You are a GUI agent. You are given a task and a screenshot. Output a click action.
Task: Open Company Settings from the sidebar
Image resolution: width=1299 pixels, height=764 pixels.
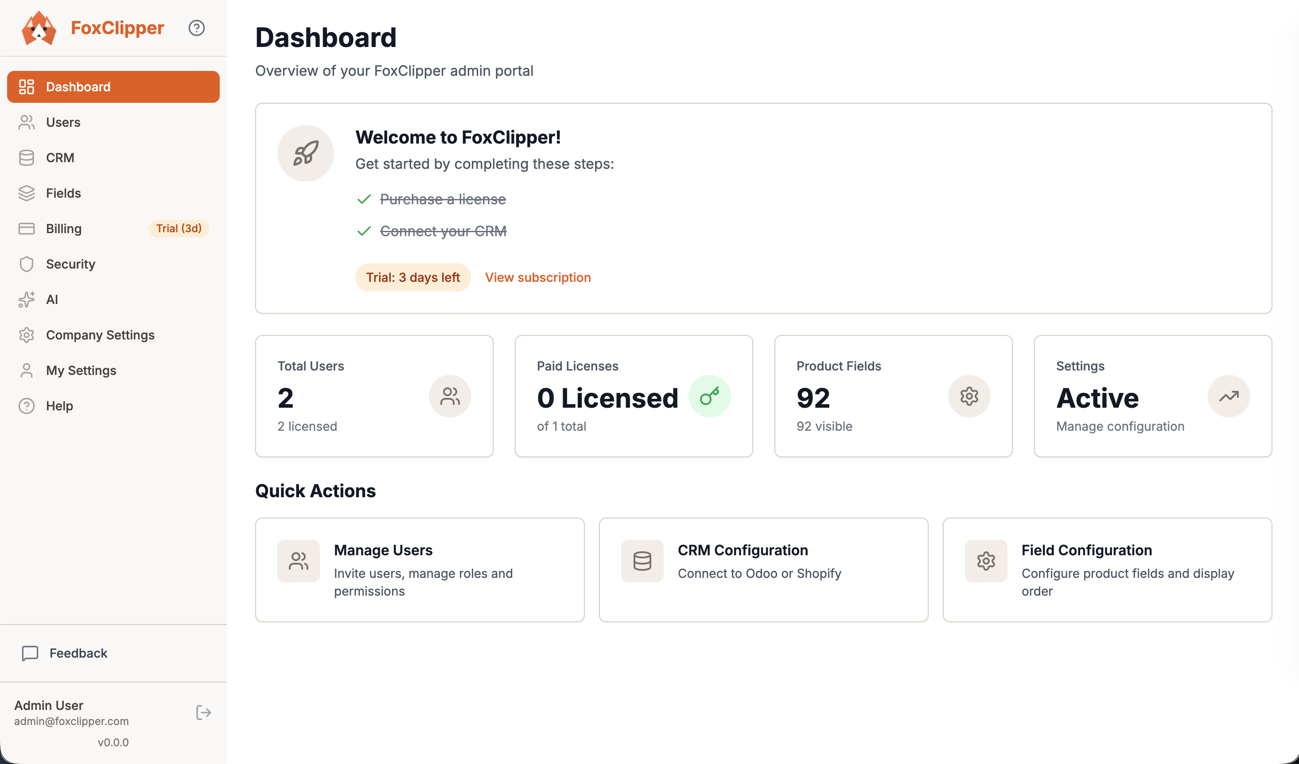click(x=100, y=335)
